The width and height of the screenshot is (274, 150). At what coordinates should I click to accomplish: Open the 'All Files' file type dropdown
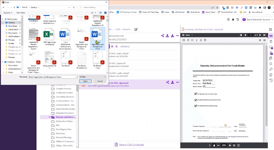coord(92,77)
